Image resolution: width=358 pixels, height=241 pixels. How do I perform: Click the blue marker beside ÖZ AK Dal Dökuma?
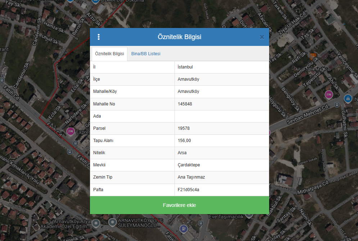95,1
